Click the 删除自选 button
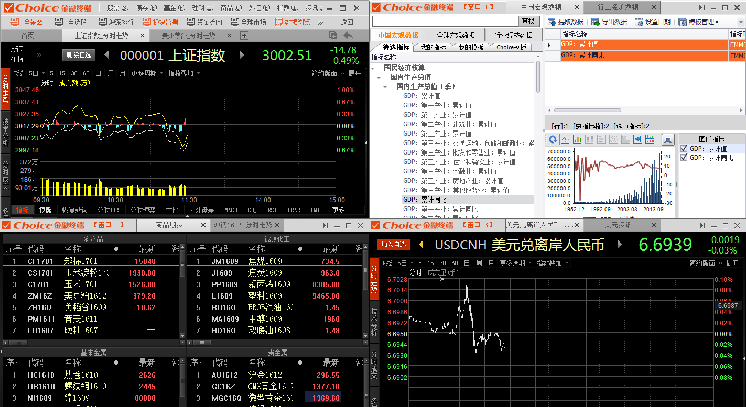 tap(79, 55)
